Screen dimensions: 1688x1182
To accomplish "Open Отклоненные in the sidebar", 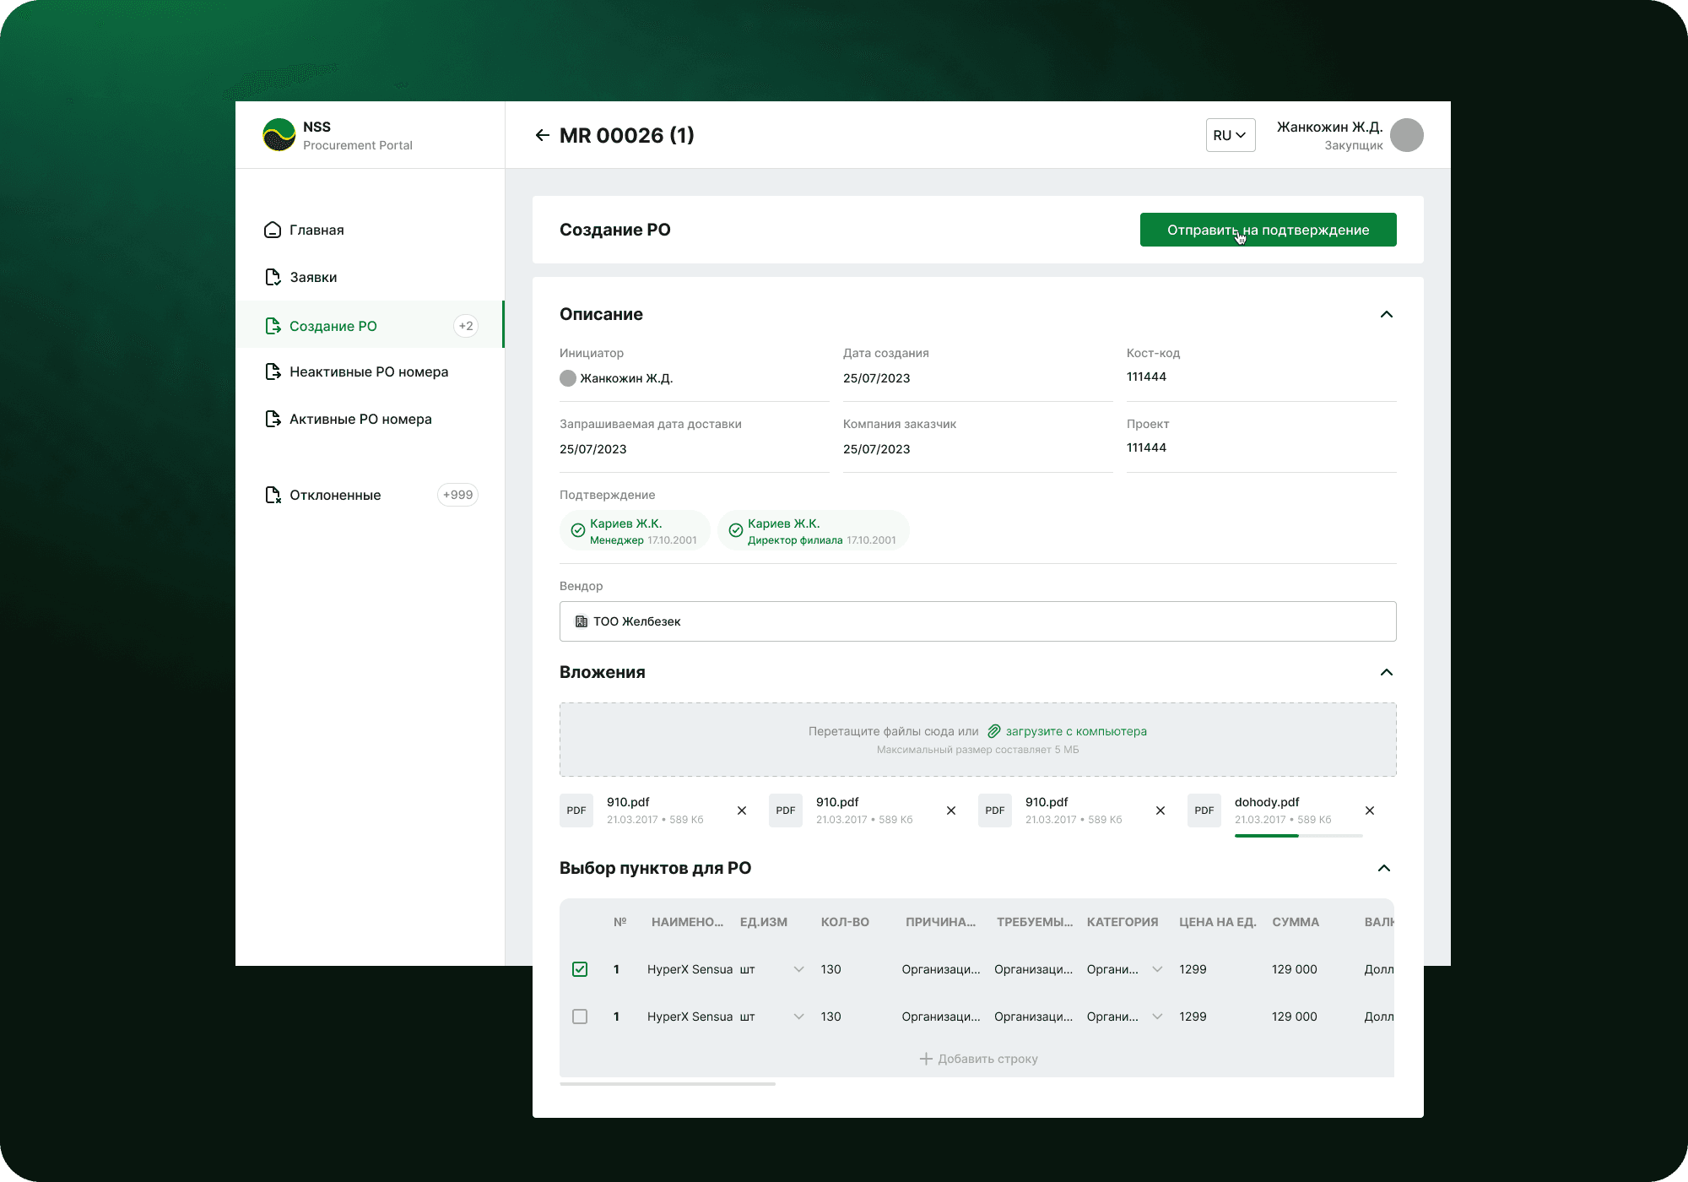I will pos(335,495).
